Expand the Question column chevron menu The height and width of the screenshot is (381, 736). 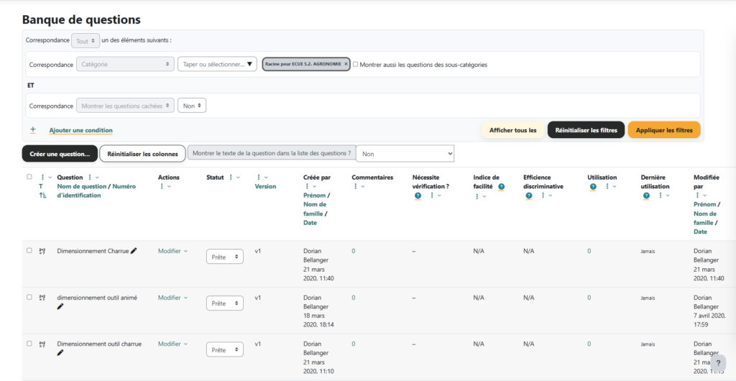coord(97,178)
